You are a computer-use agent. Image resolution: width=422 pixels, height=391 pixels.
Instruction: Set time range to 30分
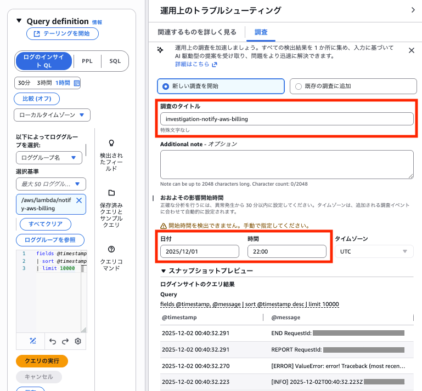tap(24, 83)
